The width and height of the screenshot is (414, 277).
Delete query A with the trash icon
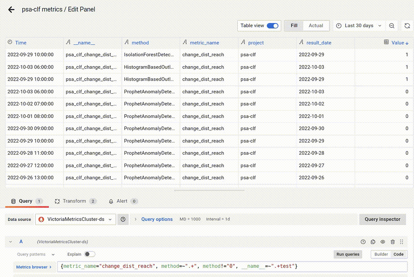pos(392,241)
